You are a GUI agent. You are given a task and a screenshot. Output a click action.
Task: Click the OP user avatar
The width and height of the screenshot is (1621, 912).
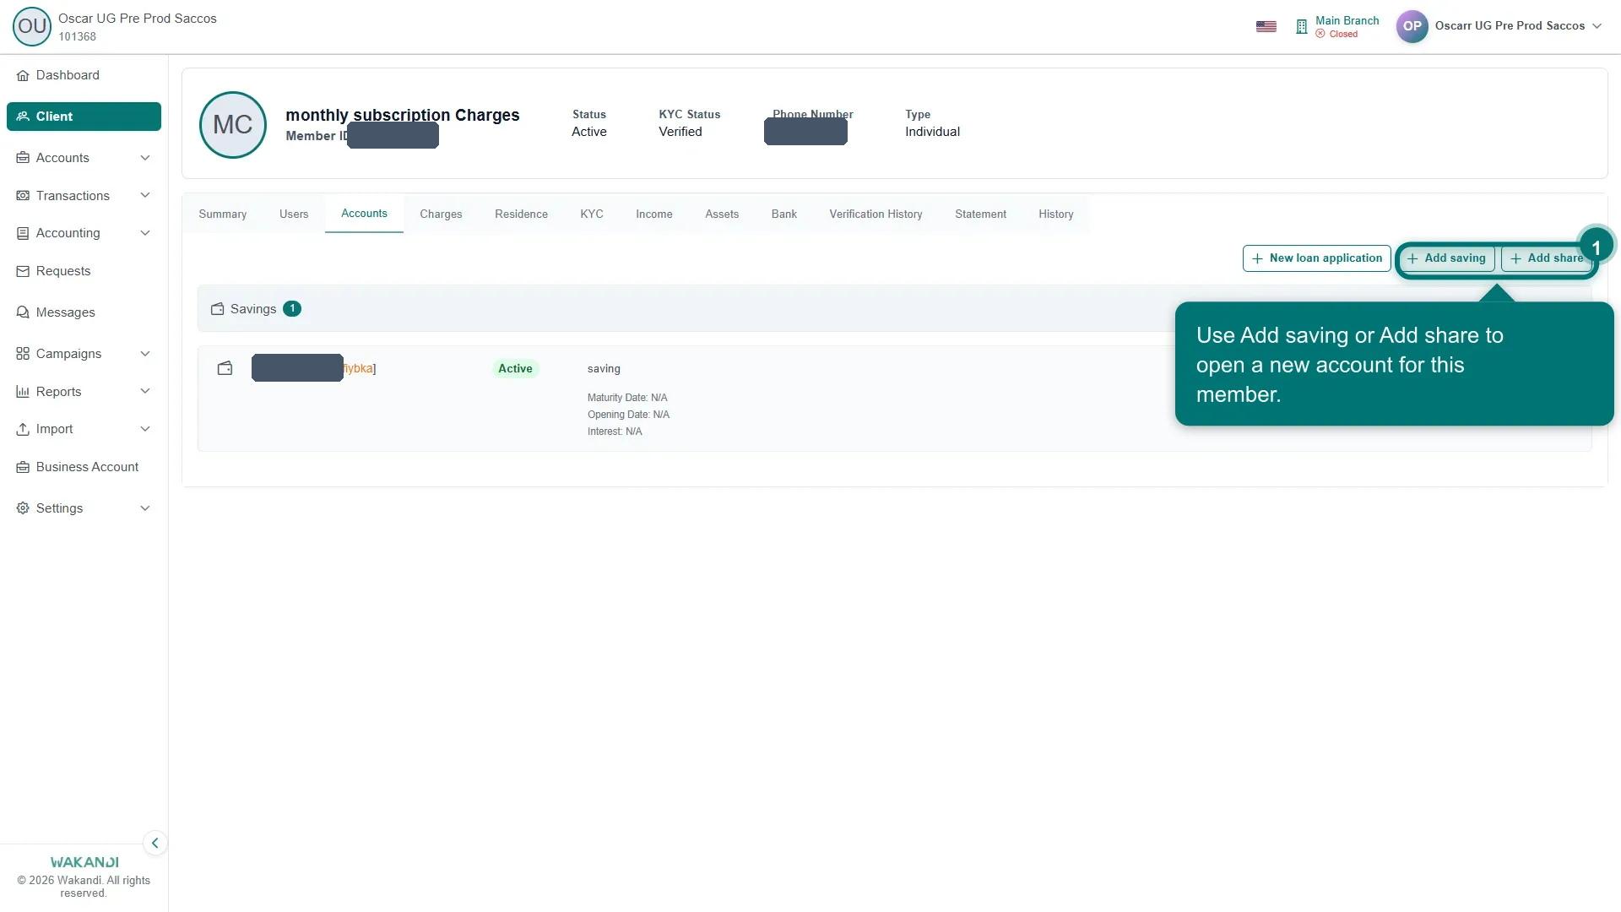tap(1412, 26)
